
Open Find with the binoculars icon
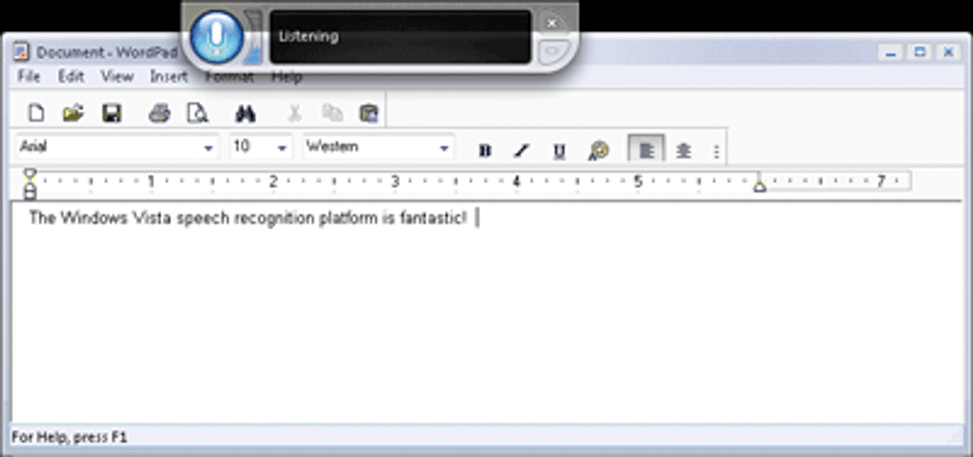[245, 114]
